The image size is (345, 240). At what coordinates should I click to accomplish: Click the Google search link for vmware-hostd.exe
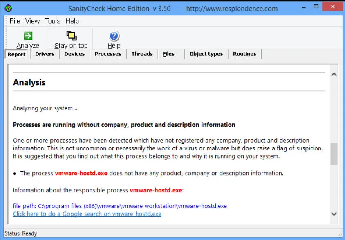87,214
